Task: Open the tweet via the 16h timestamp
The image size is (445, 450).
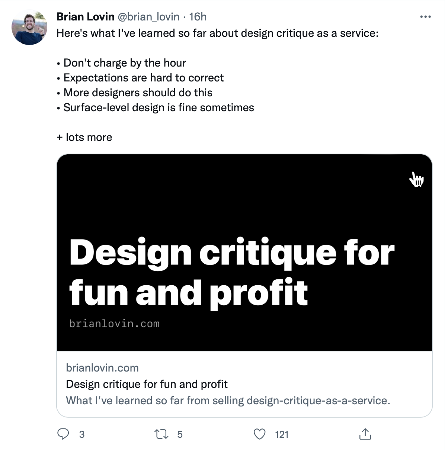Action: click(x=199, y=16)
